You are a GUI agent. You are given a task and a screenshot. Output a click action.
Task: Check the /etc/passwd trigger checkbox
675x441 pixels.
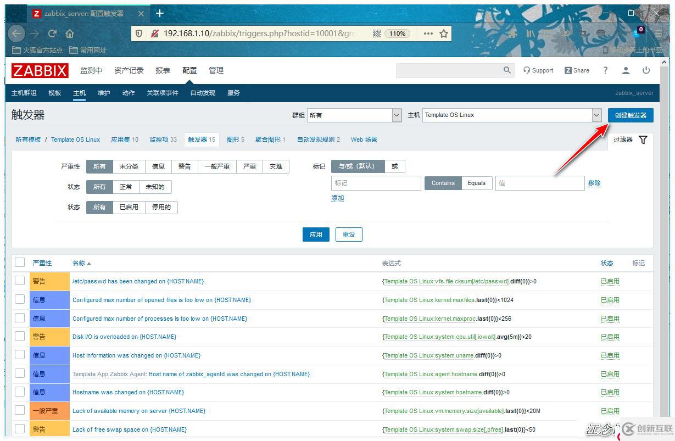20,281
